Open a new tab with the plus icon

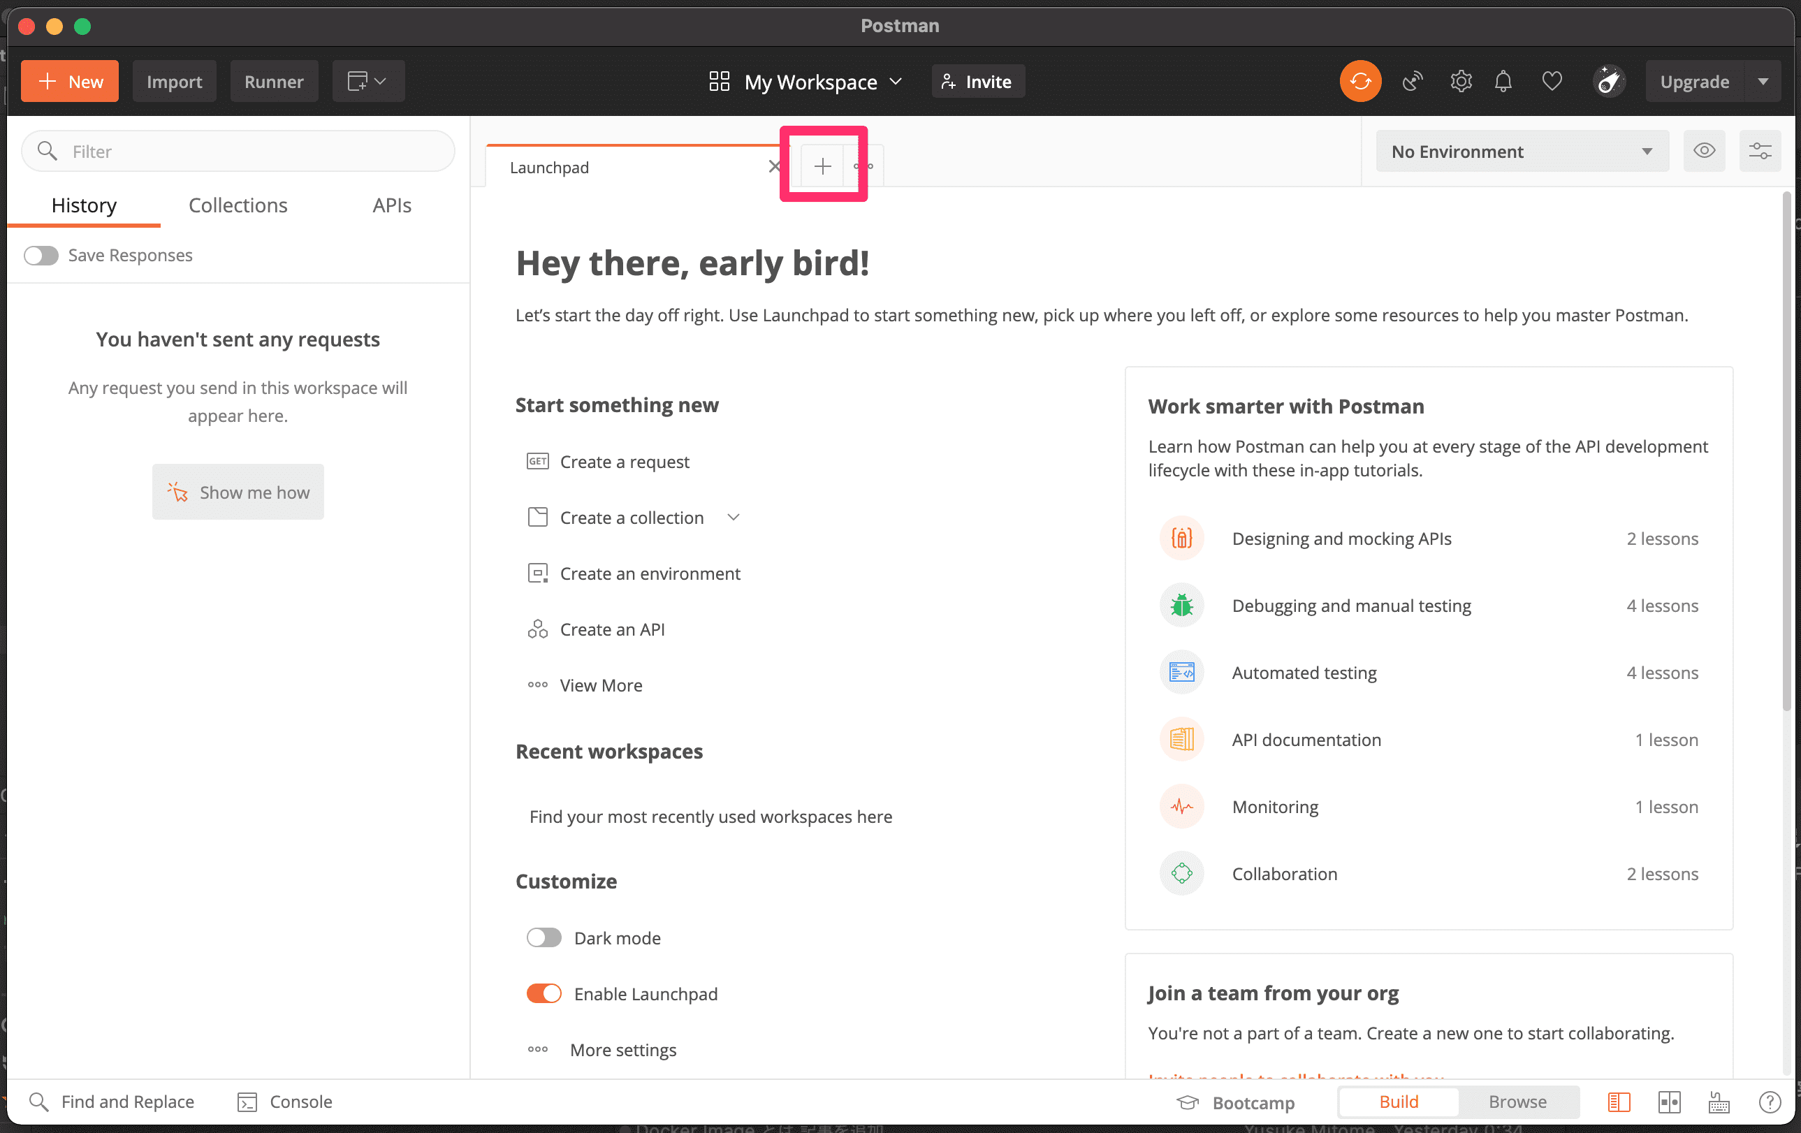(822, 166)
